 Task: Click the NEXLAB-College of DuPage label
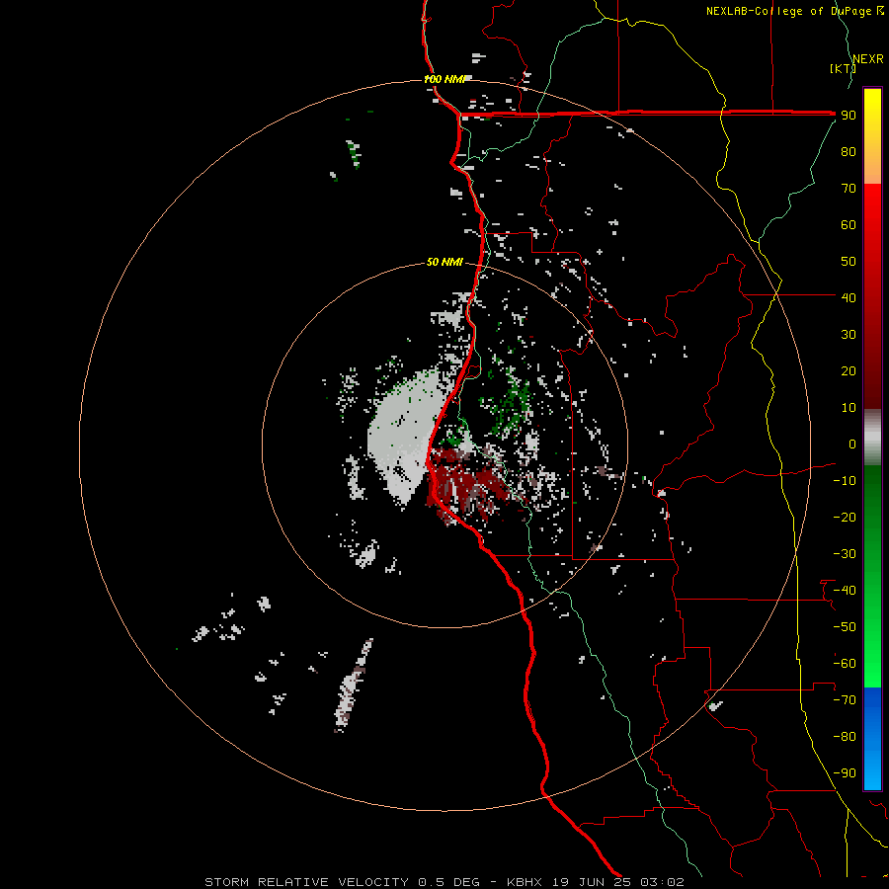(x=794, y=11)
